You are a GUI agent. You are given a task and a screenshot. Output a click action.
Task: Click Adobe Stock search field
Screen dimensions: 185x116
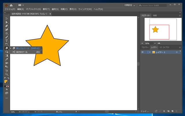coord(153,5)
